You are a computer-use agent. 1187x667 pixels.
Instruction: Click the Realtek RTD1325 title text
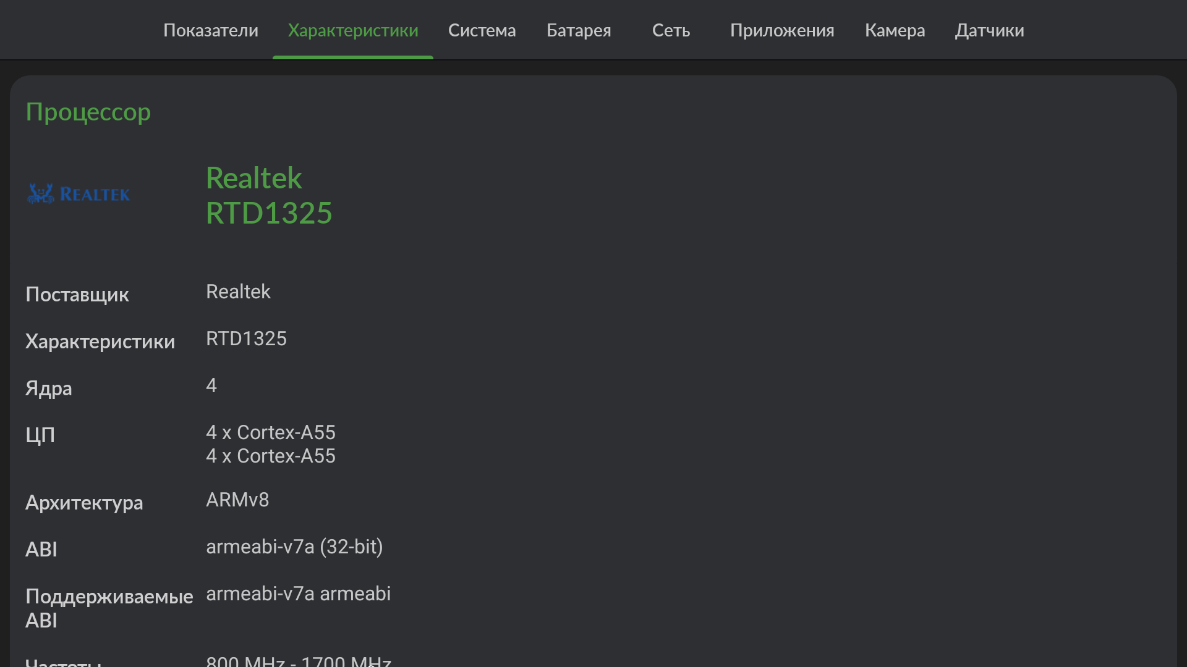(x=268, y=195)
